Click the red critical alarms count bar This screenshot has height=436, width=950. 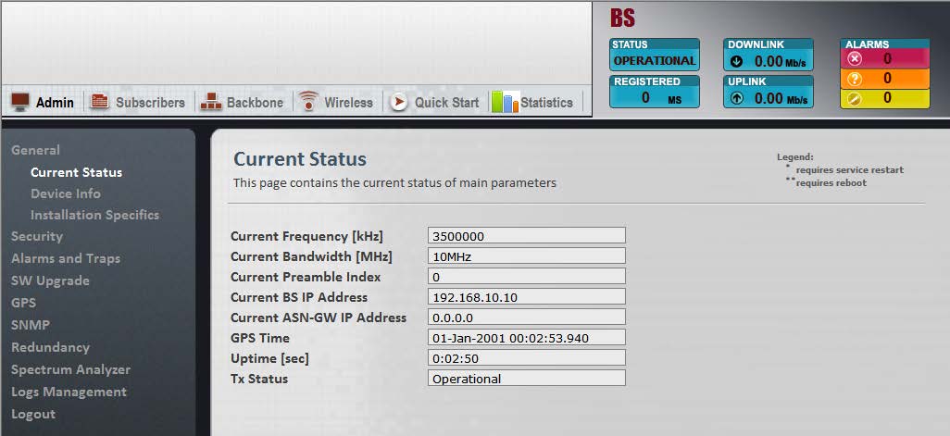click(884, 58)
